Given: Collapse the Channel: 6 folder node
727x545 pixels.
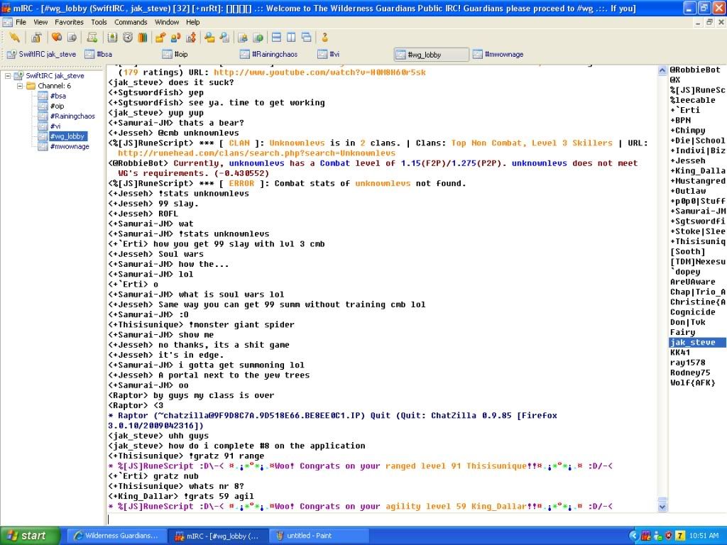Looking at the screenshot, I should pyautogui.click(x=20, y=86).
